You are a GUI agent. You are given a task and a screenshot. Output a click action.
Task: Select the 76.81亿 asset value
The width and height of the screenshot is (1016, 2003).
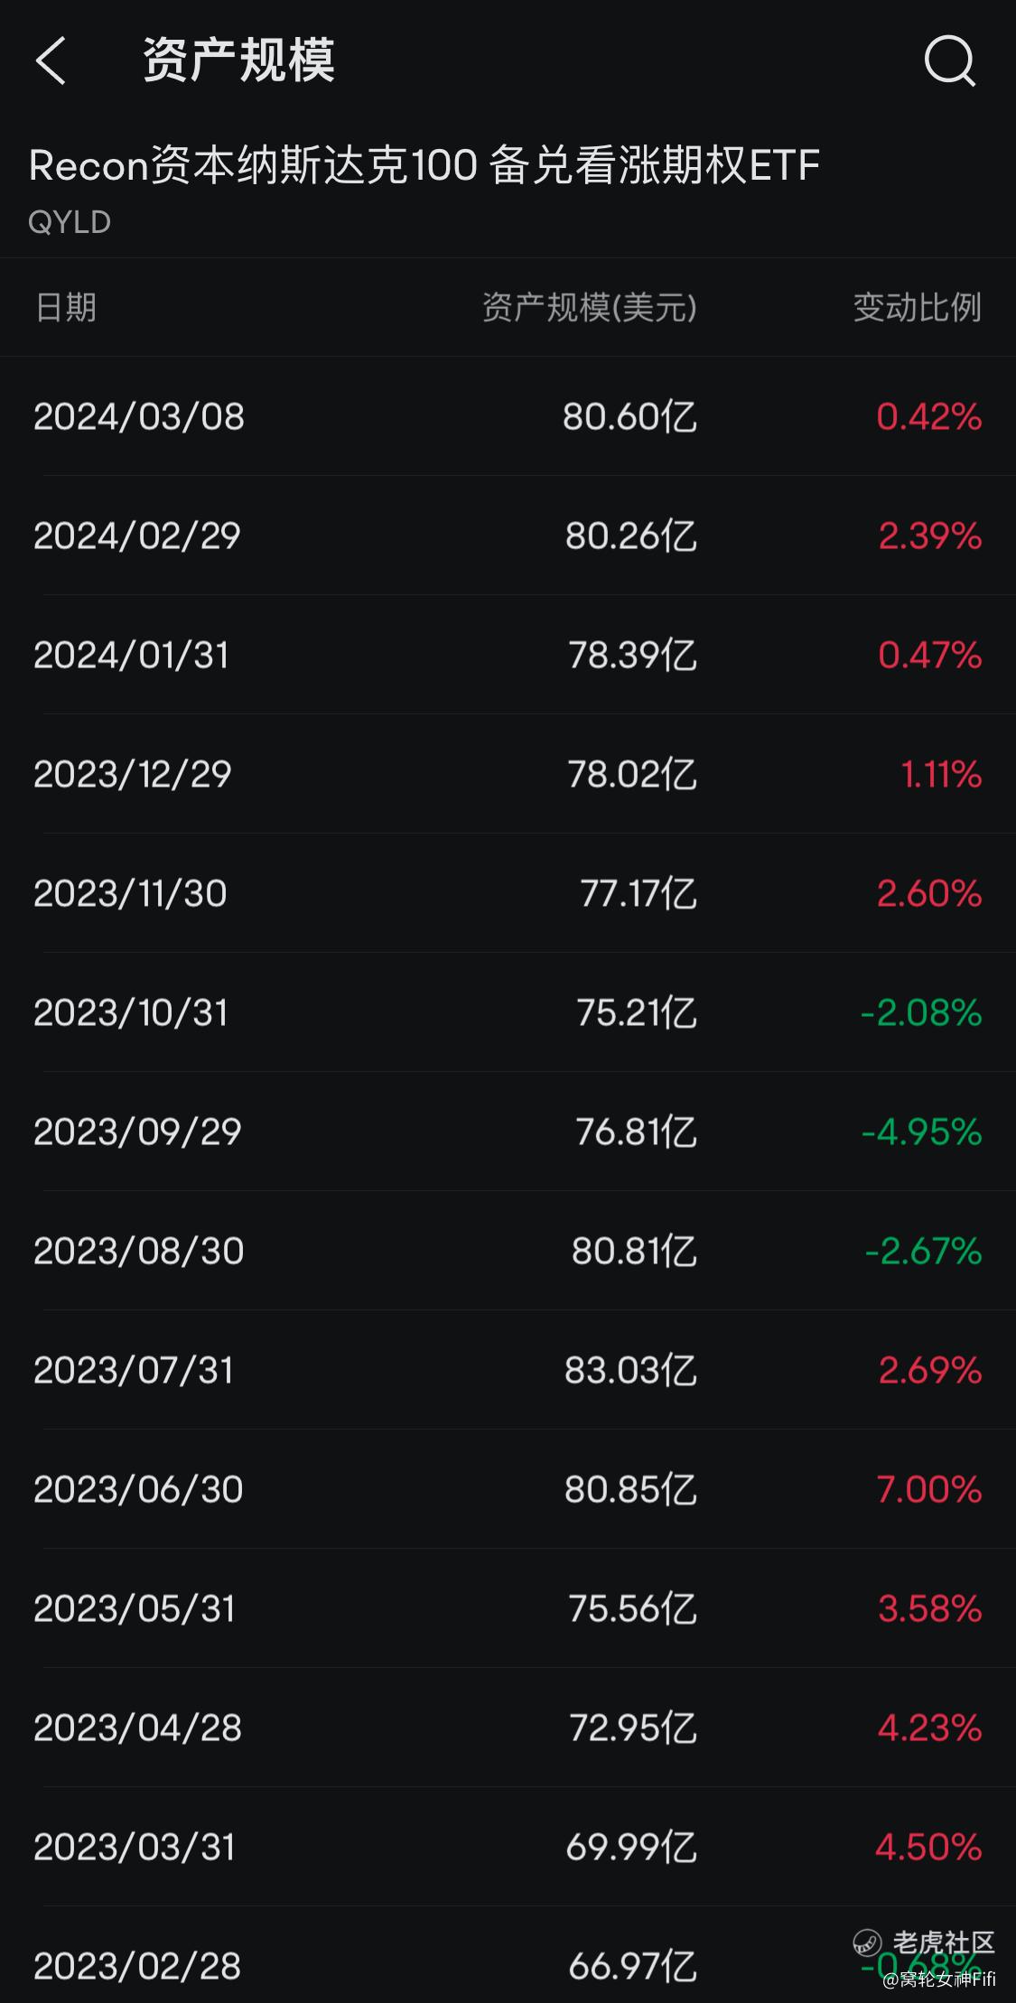coord(637,1132)
